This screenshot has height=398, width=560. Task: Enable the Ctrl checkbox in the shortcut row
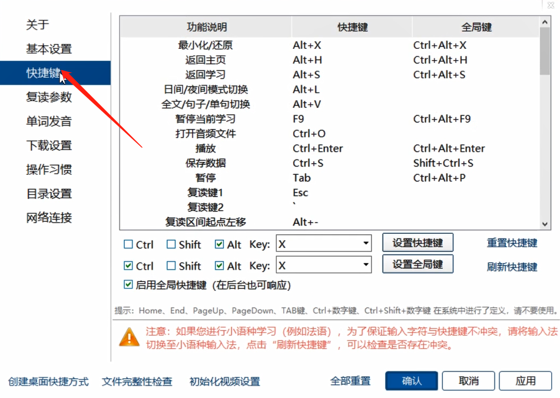128,243
